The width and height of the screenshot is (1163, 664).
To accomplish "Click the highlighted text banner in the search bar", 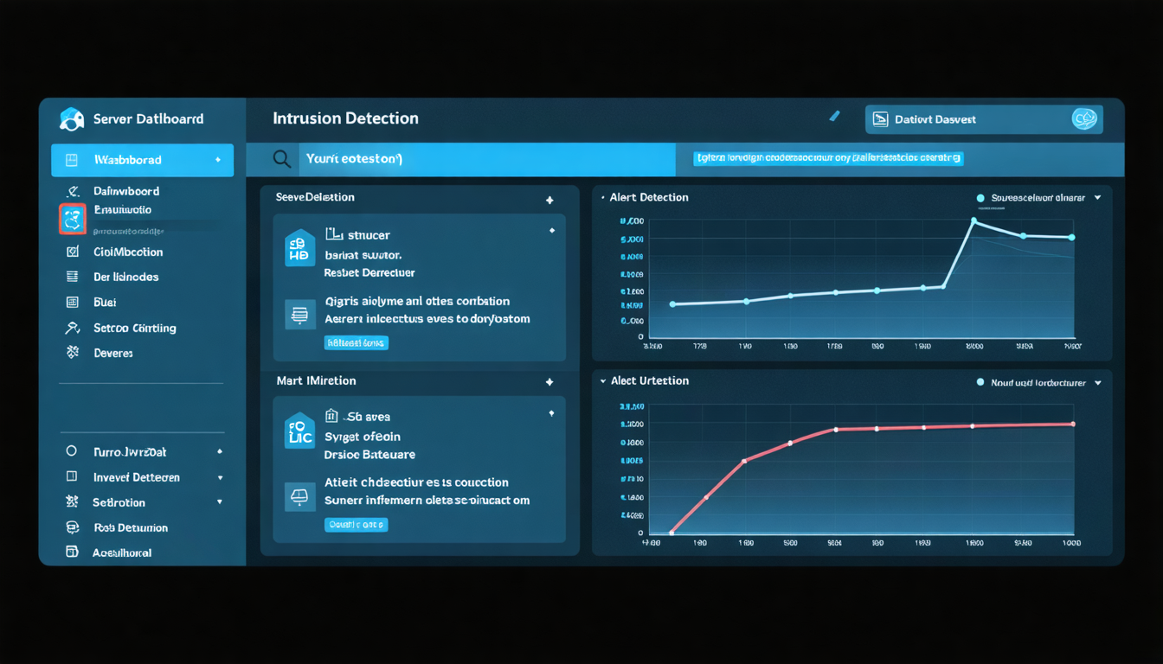I will tap(828, 158).
